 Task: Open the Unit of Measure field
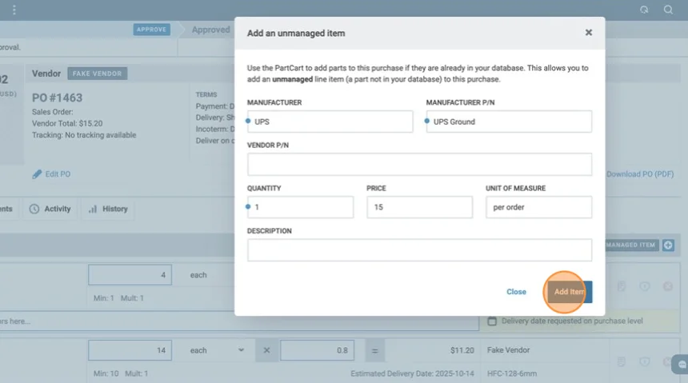(538, 207)
